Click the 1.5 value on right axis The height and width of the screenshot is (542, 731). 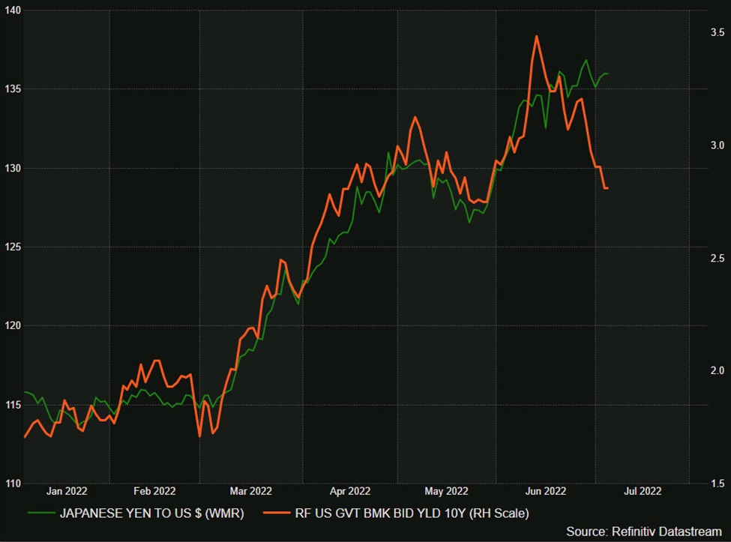717,484
